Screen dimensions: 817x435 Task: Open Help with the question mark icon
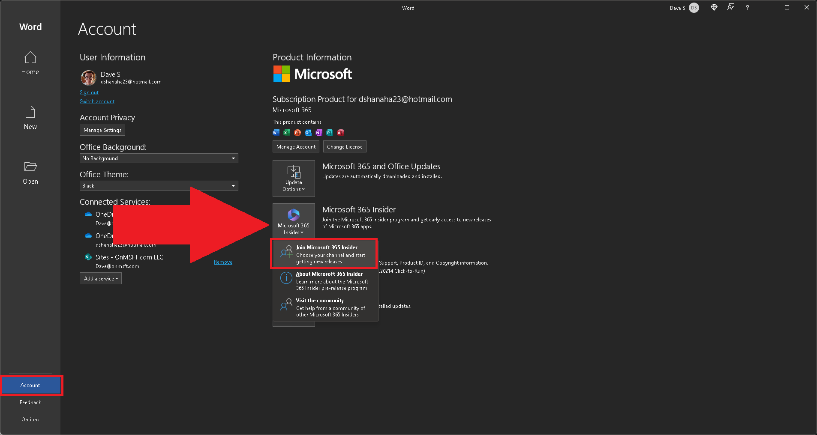coord(747,8)
